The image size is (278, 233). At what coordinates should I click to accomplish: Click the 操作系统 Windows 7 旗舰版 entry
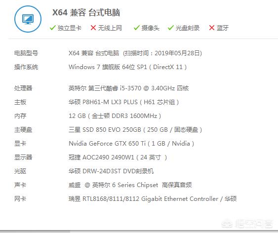(x=128, y=67)
